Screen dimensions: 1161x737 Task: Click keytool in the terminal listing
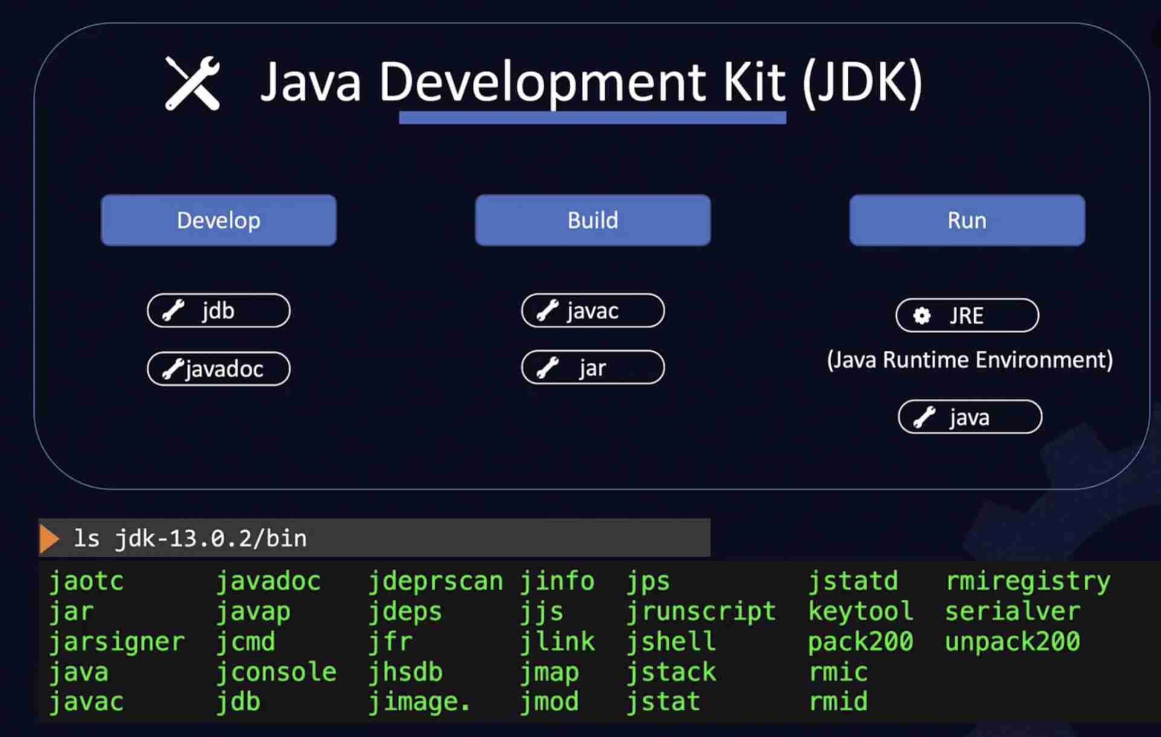pyautogui.click(x=861, y=611)
